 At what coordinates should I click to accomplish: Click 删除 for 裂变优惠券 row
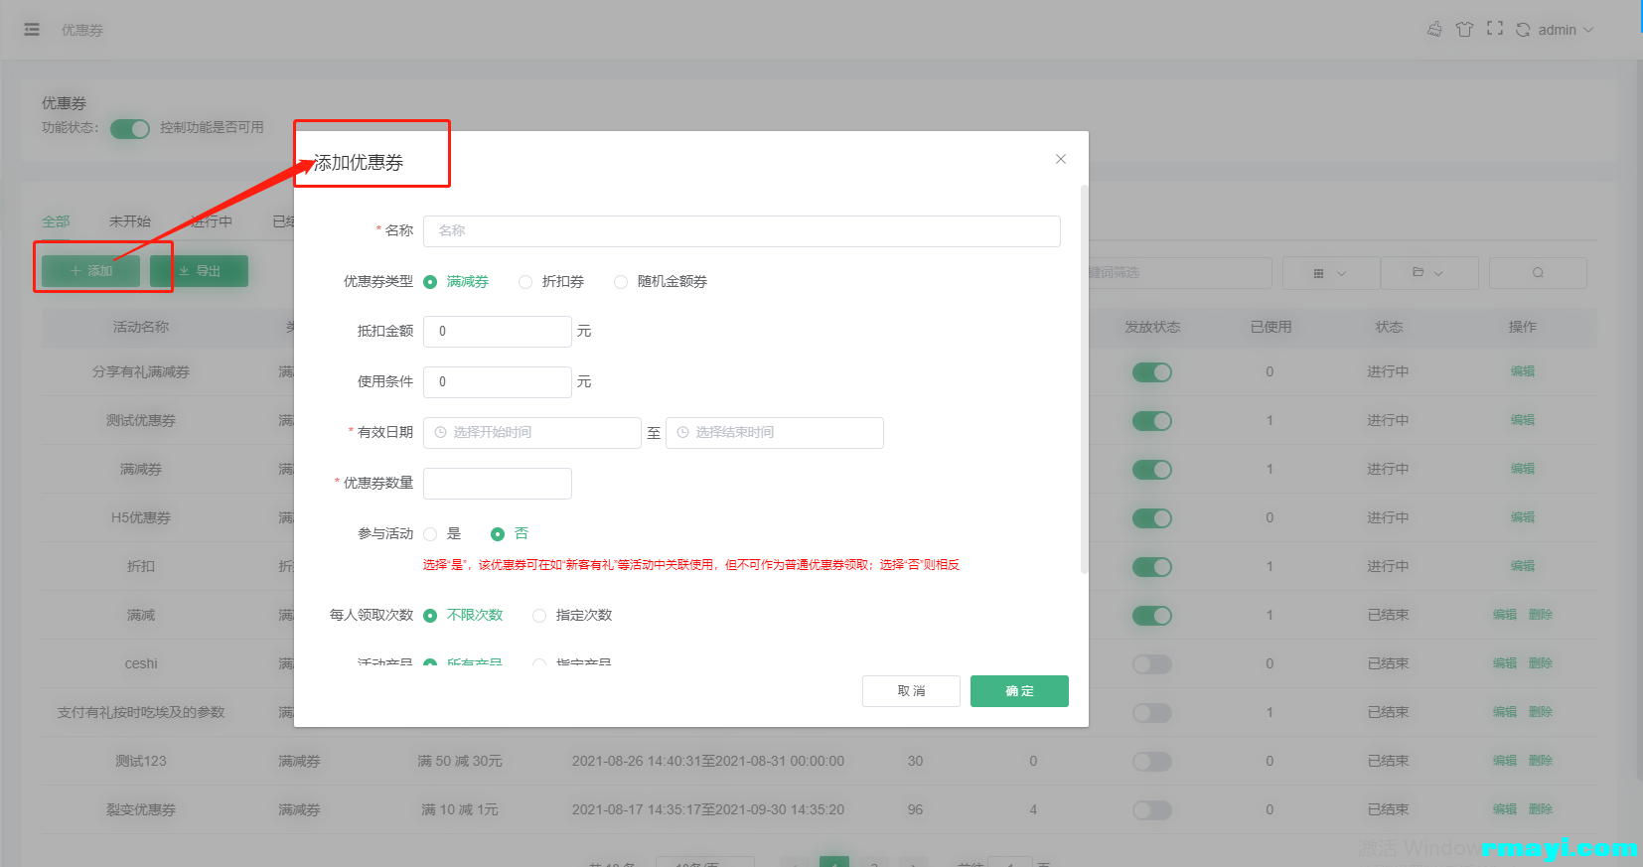[x=1541, y=809]
